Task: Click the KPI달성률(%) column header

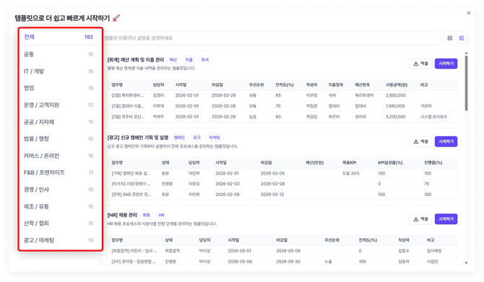Action: [x=390, y=163]
